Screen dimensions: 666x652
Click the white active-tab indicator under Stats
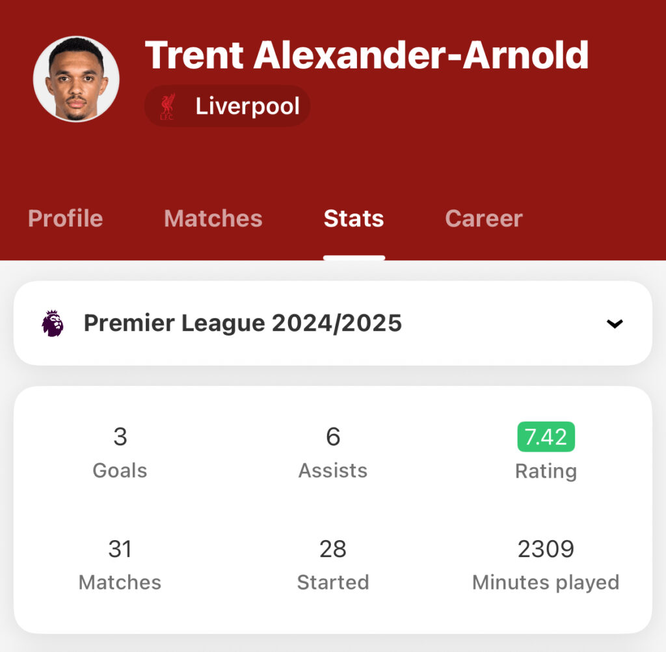(x=354, y=258)
